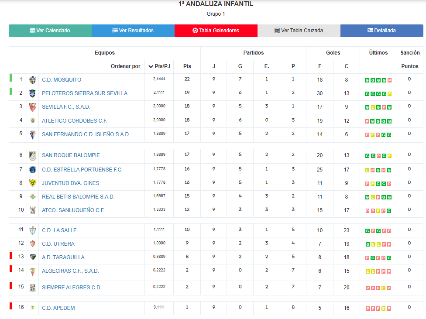Open the PELOTEROS SIERRA SUR SEVILLA link
The image size is (426, 319).
[x=85, y=93]
